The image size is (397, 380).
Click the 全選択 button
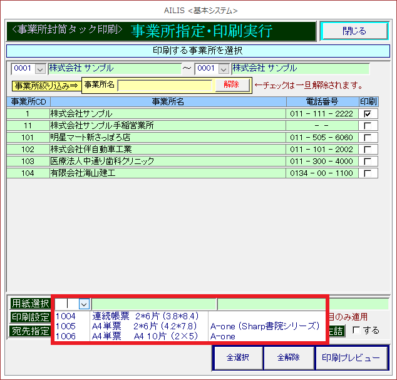[237, 358]
